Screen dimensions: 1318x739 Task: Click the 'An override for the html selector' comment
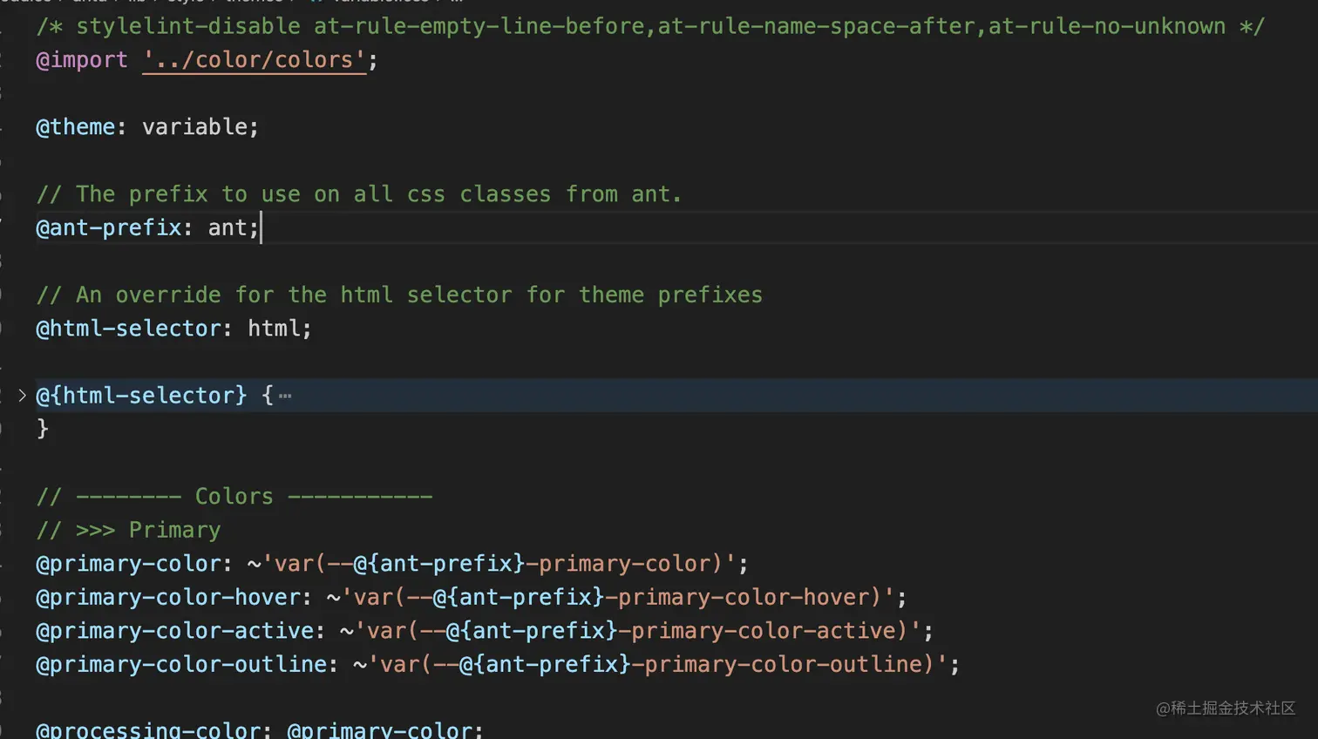[x=399, y=295]
